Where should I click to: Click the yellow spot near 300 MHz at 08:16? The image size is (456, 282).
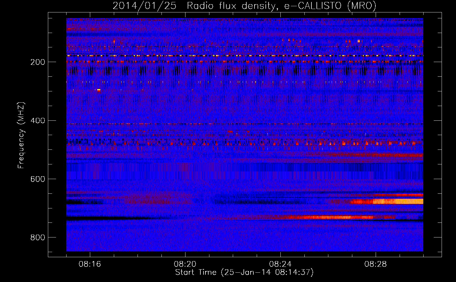pos(99,90)
